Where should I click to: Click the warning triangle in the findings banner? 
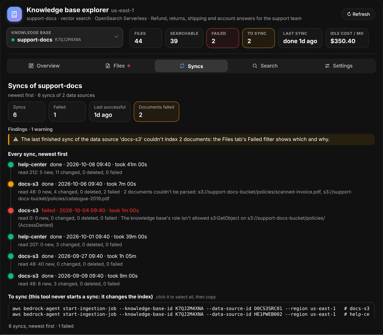coord(16,139)
